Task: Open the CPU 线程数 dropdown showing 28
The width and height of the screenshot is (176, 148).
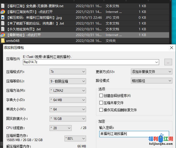Action: pos(60,128)
